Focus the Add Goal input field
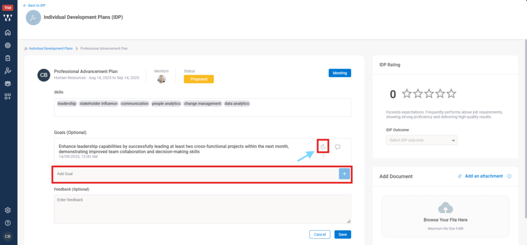Viewport: 527px width, 245px height. [196, 174]
